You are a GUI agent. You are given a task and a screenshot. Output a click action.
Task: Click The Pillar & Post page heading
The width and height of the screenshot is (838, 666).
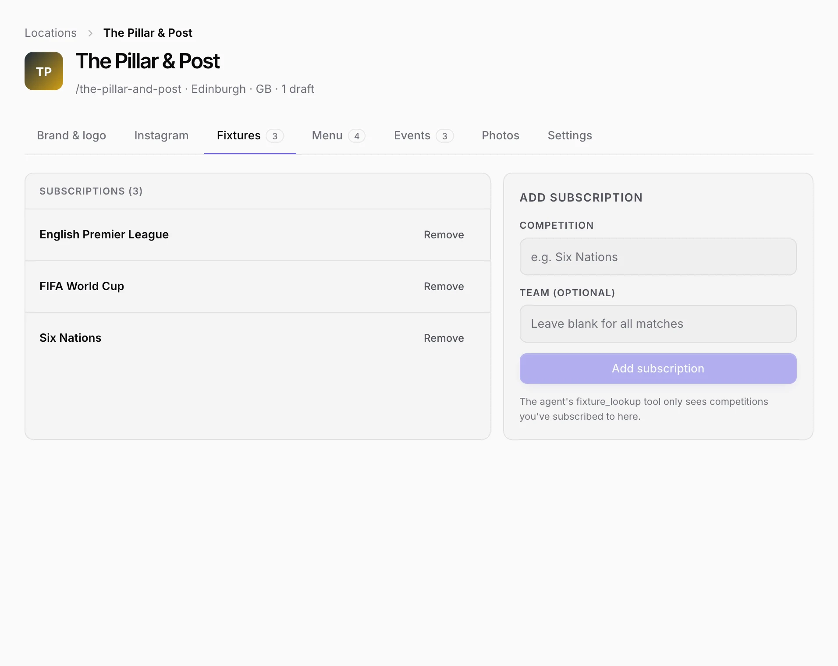[x=148, y=61]
